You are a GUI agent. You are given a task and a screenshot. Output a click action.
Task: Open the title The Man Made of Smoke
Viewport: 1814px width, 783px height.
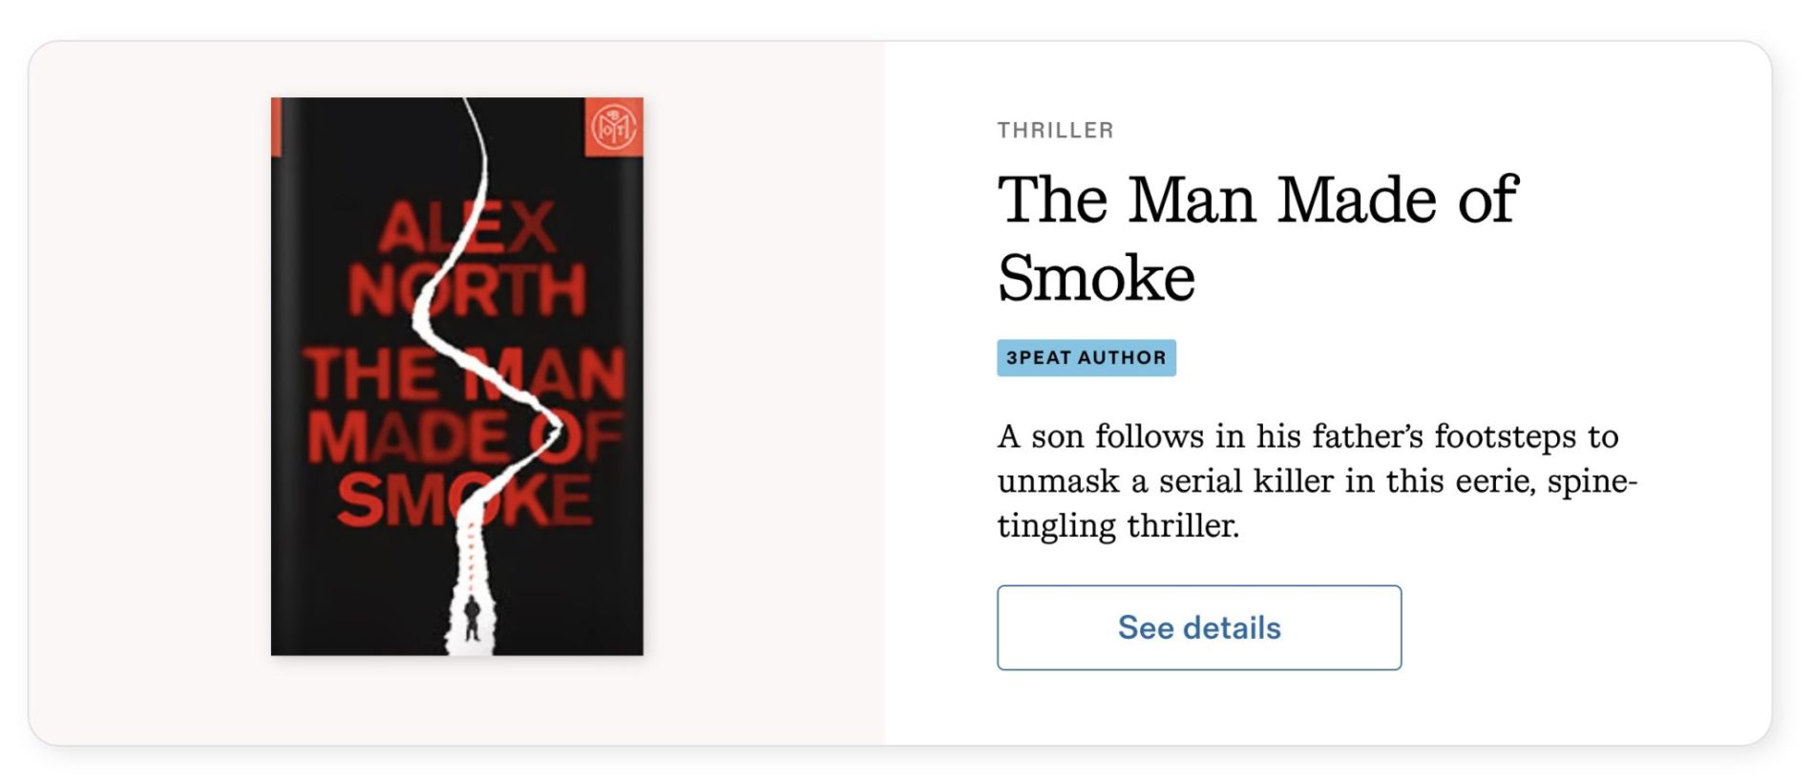pos(1256,238)
